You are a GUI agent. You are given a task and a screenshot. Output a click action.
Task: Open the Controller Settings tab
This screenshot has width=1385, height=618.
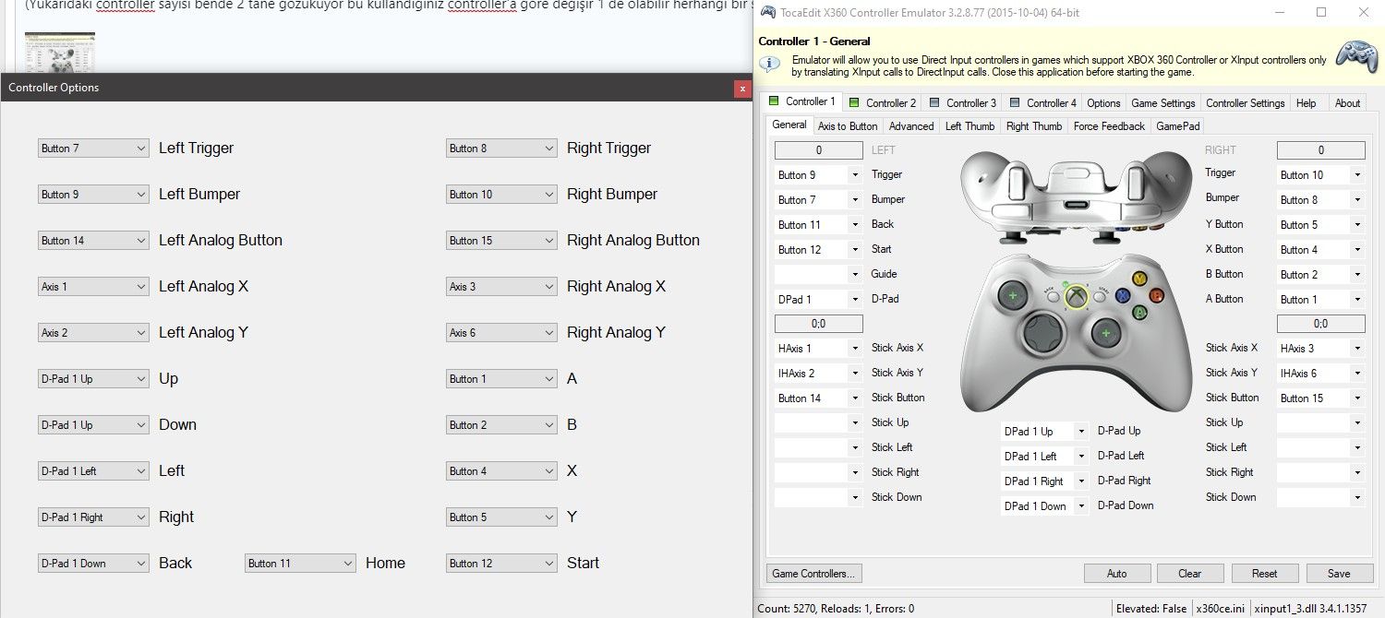[x=1245, y=103]
